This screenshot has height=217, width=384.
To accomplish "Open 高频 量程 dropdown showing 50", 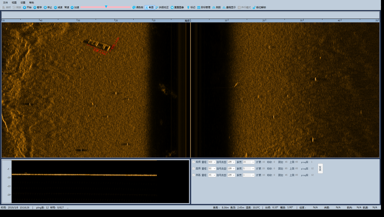I will (212, 168).
